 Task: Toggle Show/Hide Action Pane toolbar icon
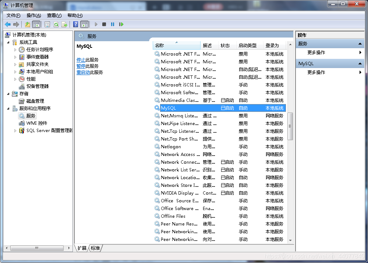[85, 24]
